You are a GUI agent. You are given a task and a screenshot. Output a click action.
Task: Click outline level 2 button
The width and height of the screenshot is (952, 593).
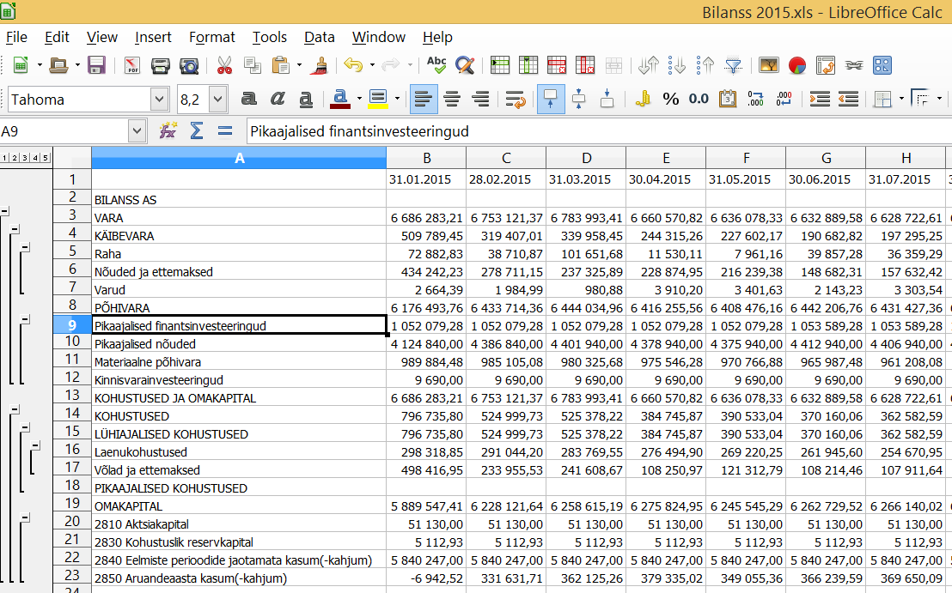(15, 157)
